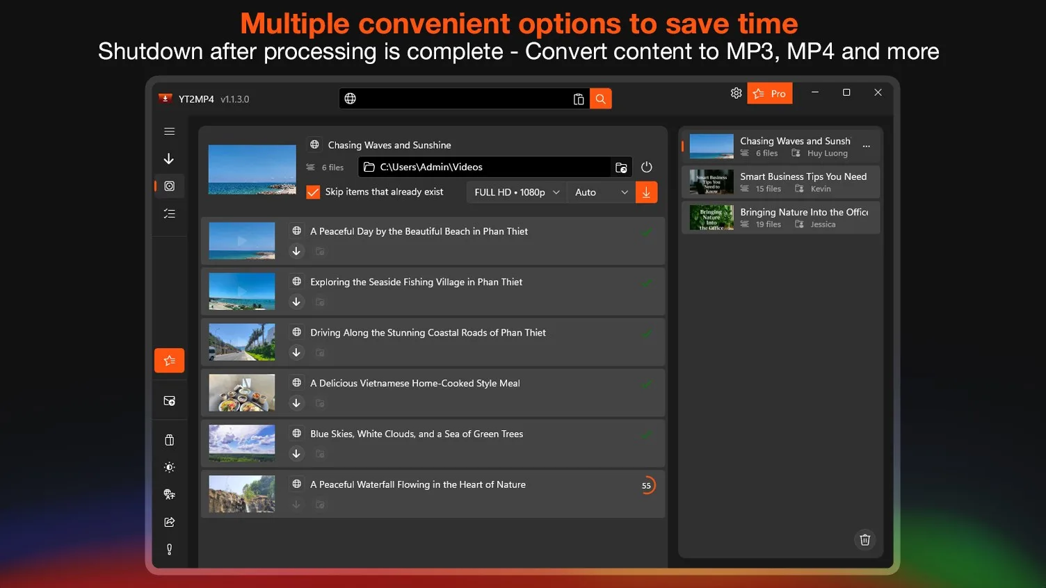Click the orange search button
The image size is (1046, 588).
[x=601, y=99]
